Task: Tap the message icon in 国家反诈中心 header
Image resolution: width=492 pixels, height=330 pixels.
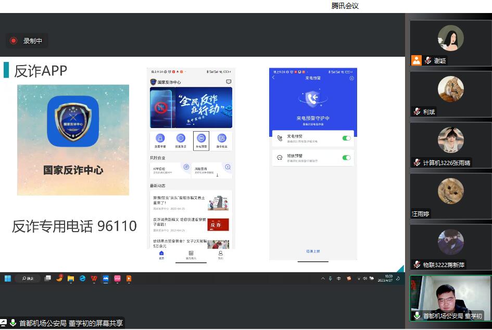Action: (x=229, y=82)
